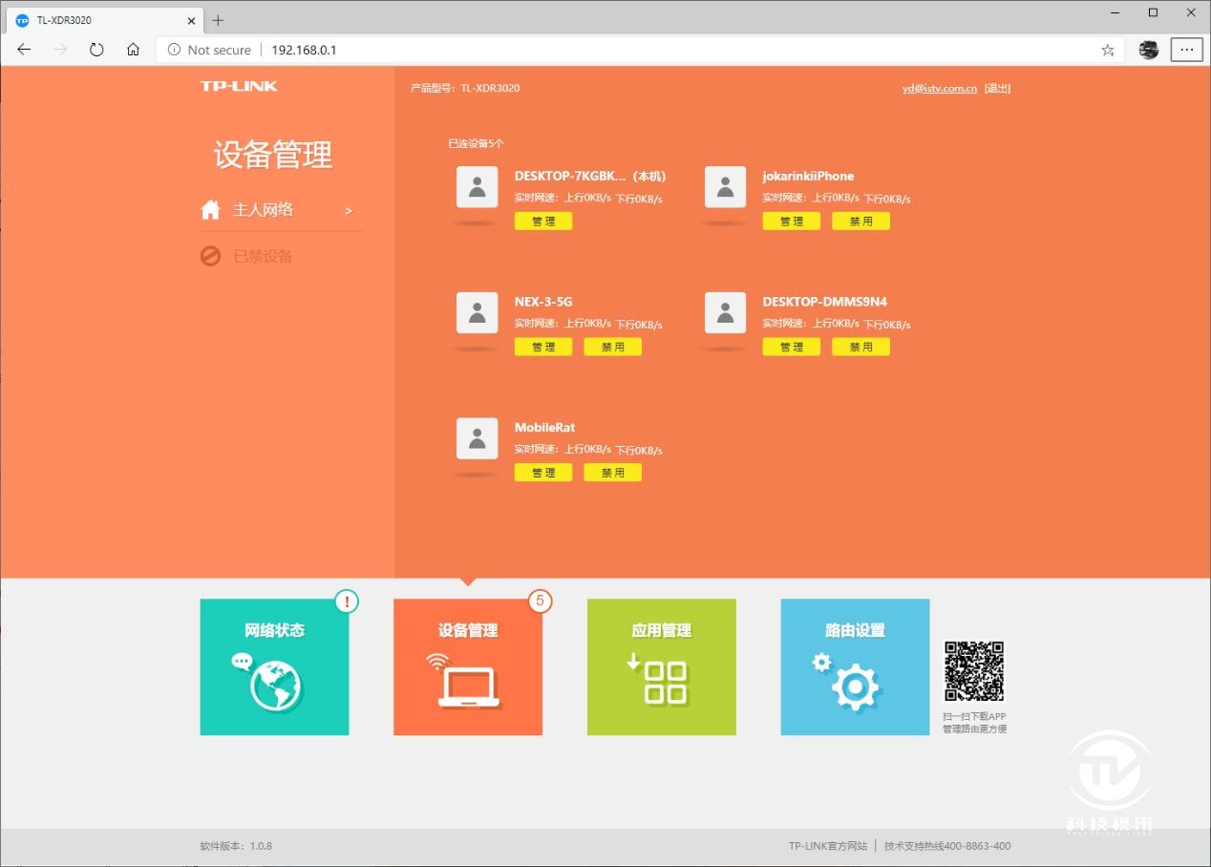This screenshot has width=1211, height=867.
Task: Click the 已禁设备 prohibition icon in sidebar
Action: click(209, 255)
